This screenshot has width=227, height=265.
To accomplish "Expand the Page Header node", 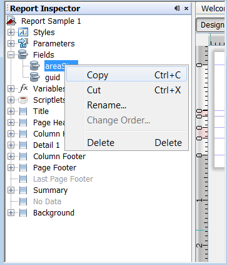I will 11,123.
